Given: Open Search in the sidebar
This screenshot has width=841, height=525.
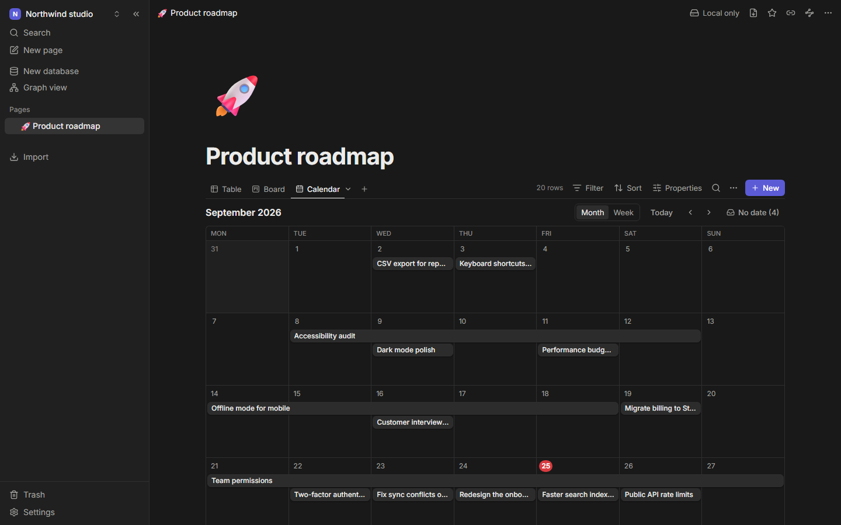Looking at the screenshot, I should point(74,33).
